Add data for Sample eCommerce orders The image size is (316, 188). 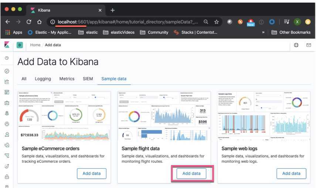point(92,174)
